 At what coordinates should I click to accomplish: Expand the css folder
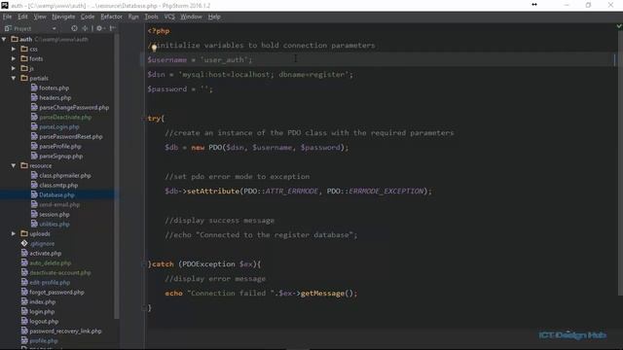[14, 49]
